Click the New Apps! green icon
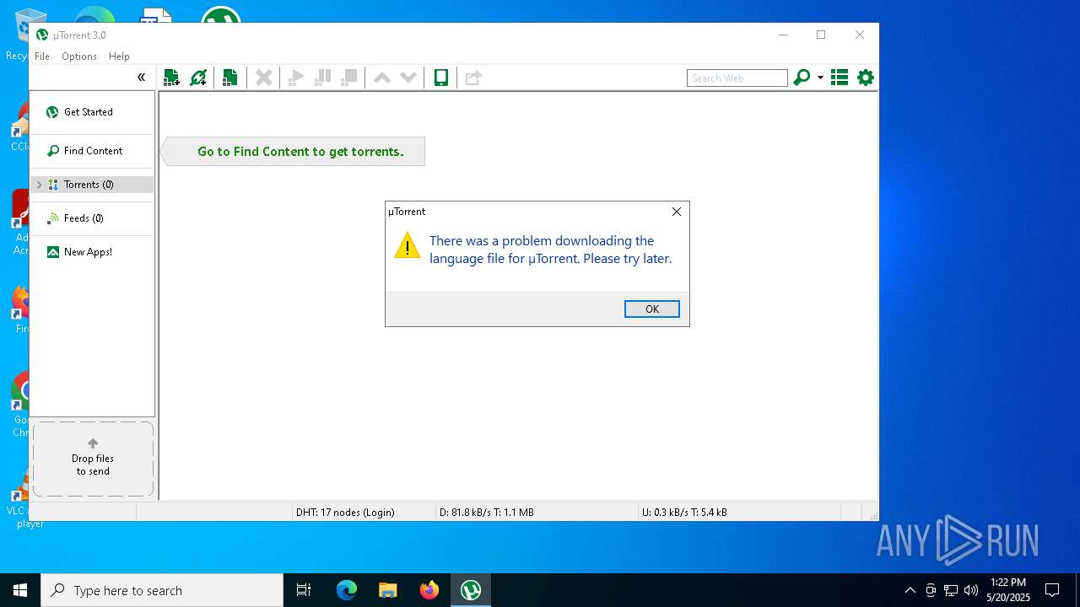Viewport: 1080px width, 607px height. (x=53, y=252)
